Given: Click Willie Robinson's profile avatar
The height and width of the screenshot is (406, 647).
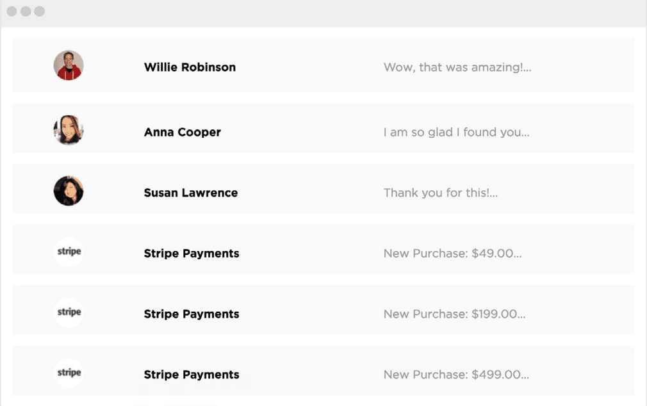Looking at the screenshot, I should pyautogui.click(x=69, y=65).
